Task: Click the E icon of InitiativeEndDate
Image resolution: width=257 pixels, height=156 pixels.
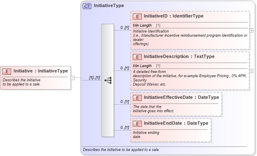Action: pyautogui.click(x=137, y=123)
